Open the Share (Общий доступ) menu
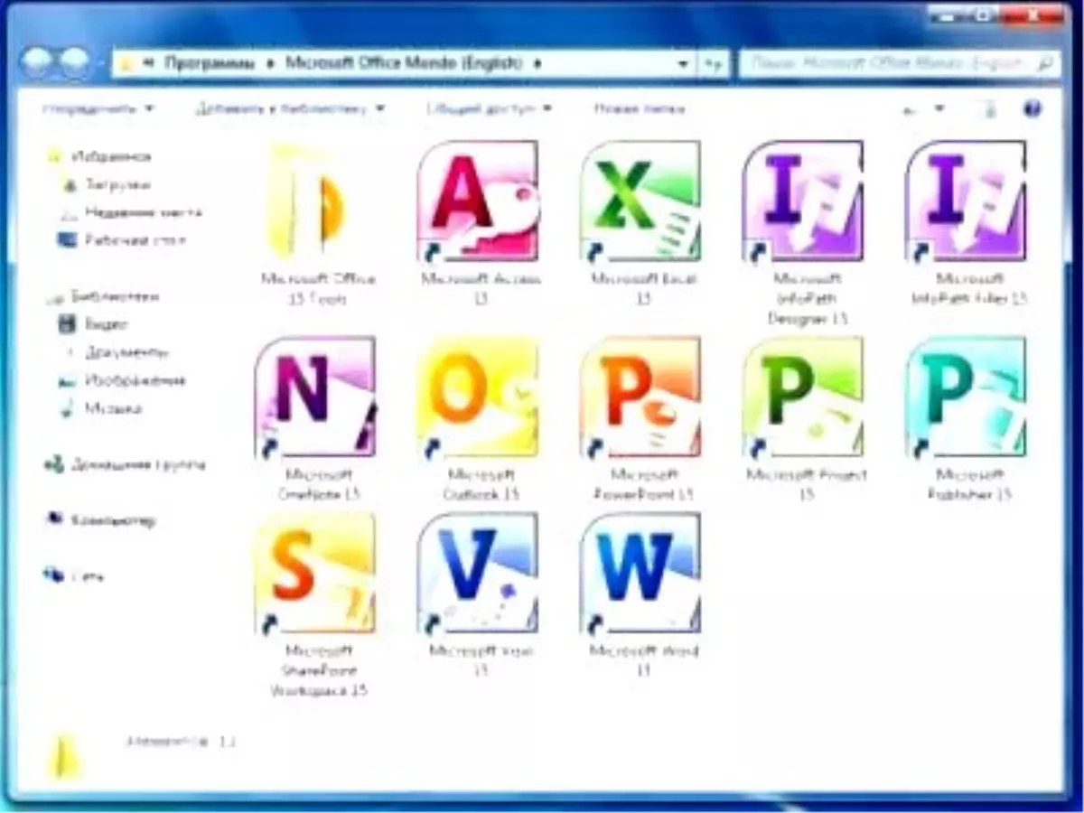Screen dimensions: 1084x813 [x=479, y=108]
